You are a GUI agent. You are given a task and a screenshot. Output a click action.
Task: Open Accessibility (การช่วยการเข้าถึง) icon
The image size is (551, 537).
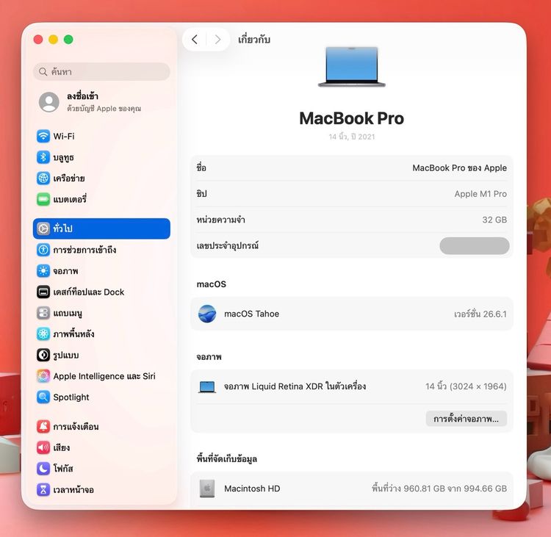coord(43,250)
